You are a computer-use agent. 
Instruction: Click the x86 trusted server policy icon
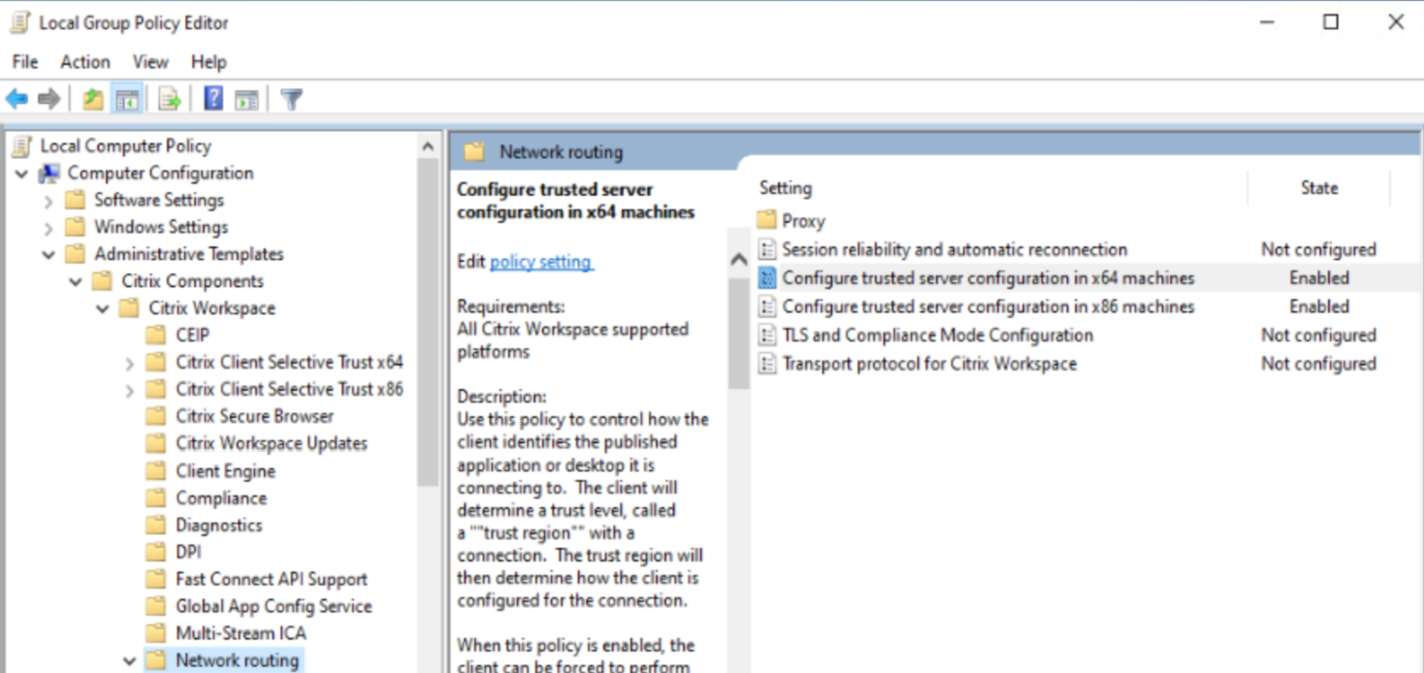tap(767, 306)
